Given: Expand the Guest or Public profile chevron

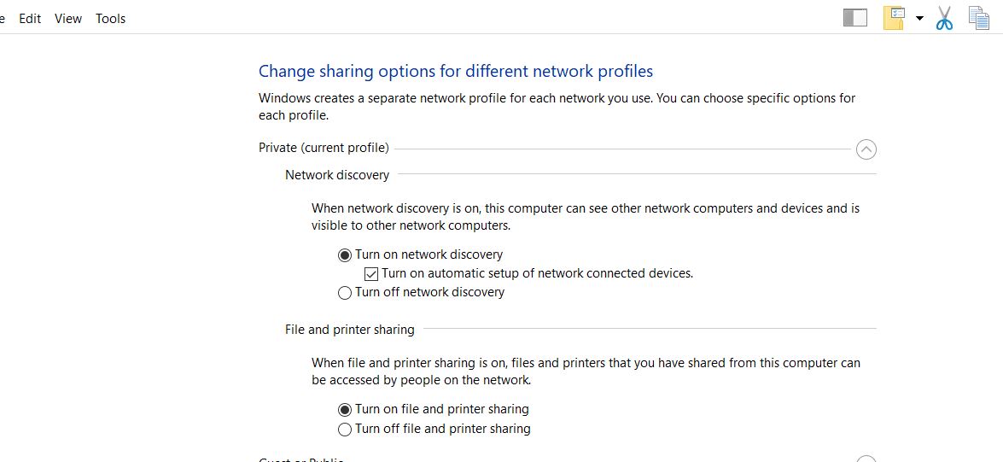Looking at the screenshot, I should coord(866,459).
